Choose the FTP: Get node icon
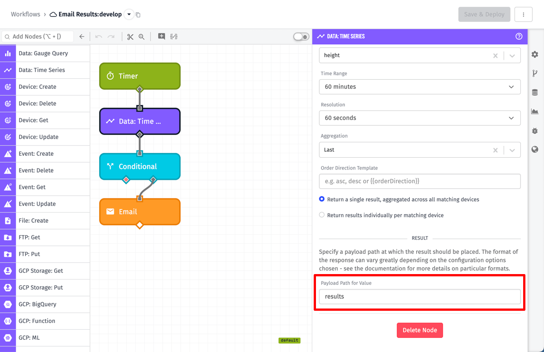 click(8, 238)
